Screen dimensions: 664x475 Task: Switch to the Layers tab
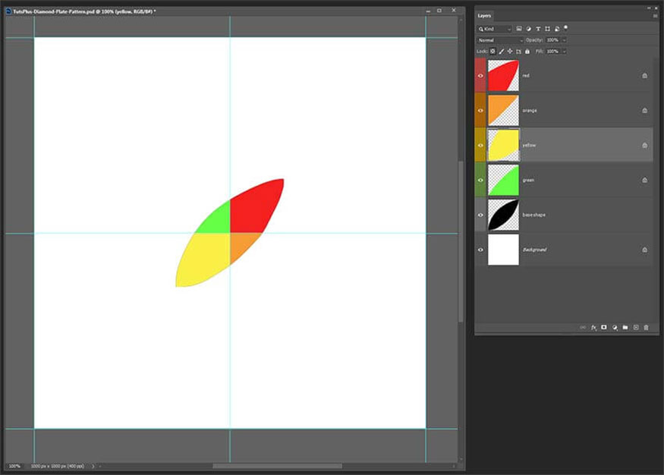point(484,16)
